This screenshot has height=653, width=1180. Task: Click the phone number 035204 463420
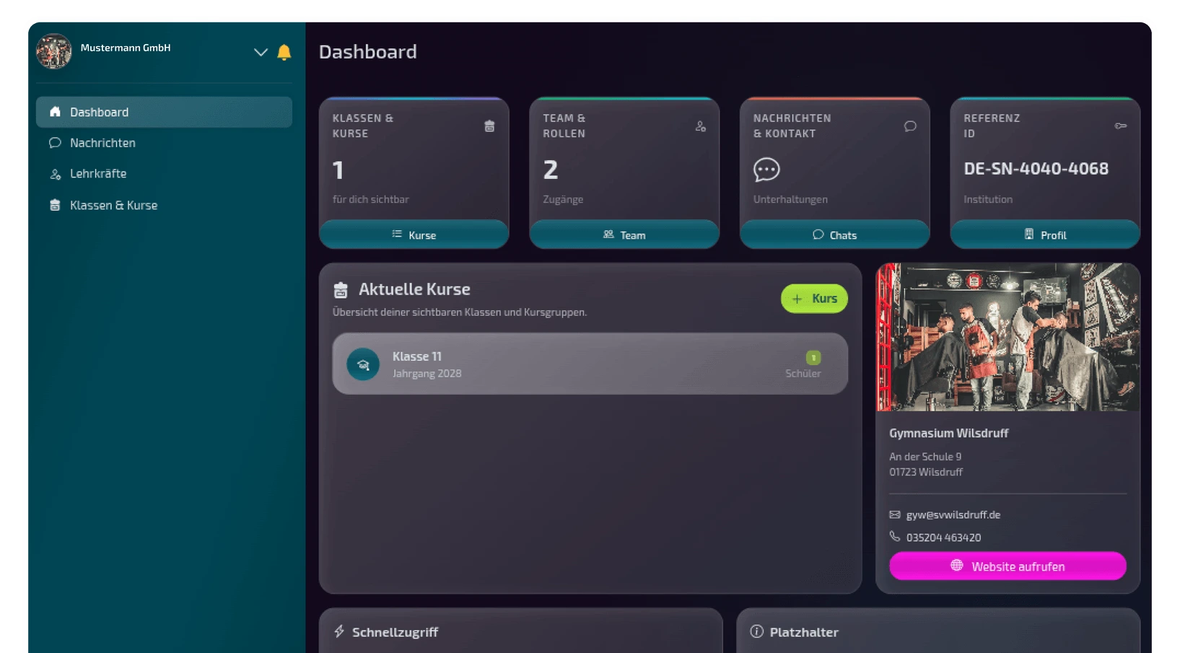point(943,538)
